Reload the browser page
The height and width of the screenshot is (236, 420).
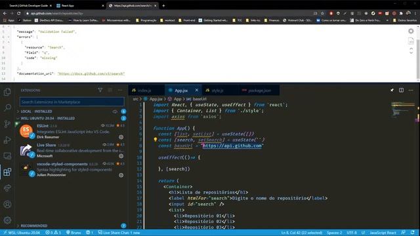[x=19, y=13]
